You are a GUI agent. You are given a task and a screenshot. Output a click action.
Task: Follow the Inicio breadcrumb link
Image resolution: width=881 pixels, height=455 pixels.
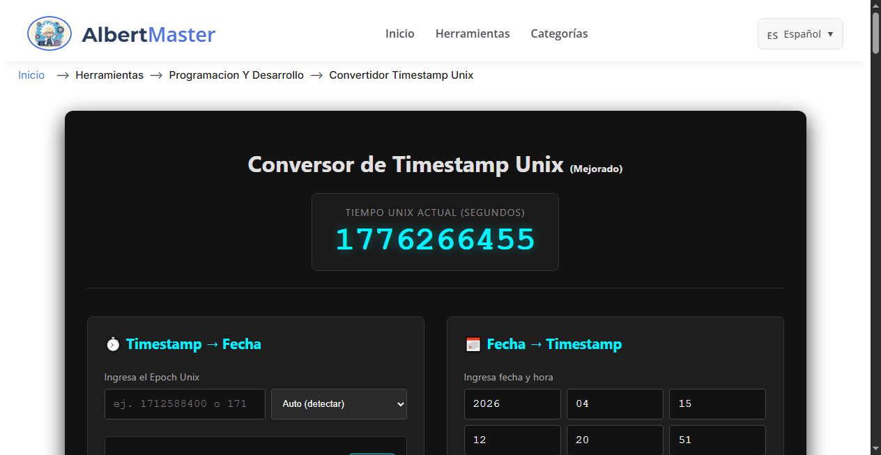point(31,75)
